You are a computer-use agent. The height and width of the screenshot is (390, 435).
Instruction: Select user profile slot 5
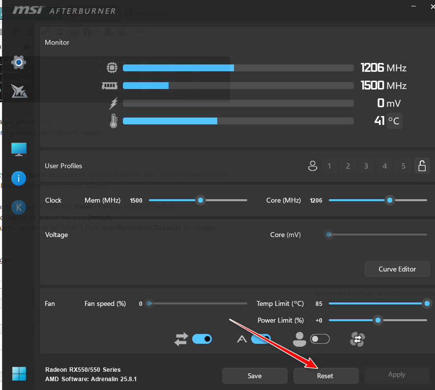404,166
